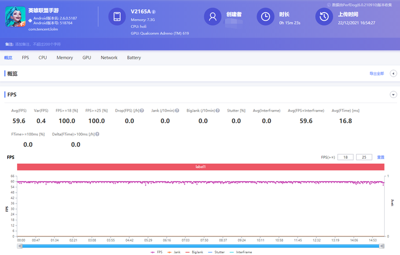Click the blue chart range slider bar
Image resolution: width=400 pixels, height=255 pixels.
click(201, 246)
